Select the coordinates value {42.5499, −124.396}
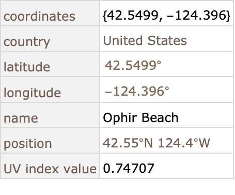Image resolution: width=235 pixels, height=195 pixels. 166,16
